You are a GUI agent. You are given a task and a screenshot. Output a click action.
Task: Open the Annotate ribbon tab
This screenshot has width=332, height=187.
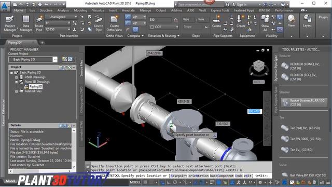click(x=128, y=10)
